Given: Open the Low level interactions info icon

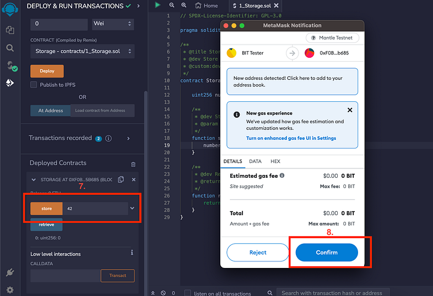Looking at the screenshot, I should (x=132, y=253).
